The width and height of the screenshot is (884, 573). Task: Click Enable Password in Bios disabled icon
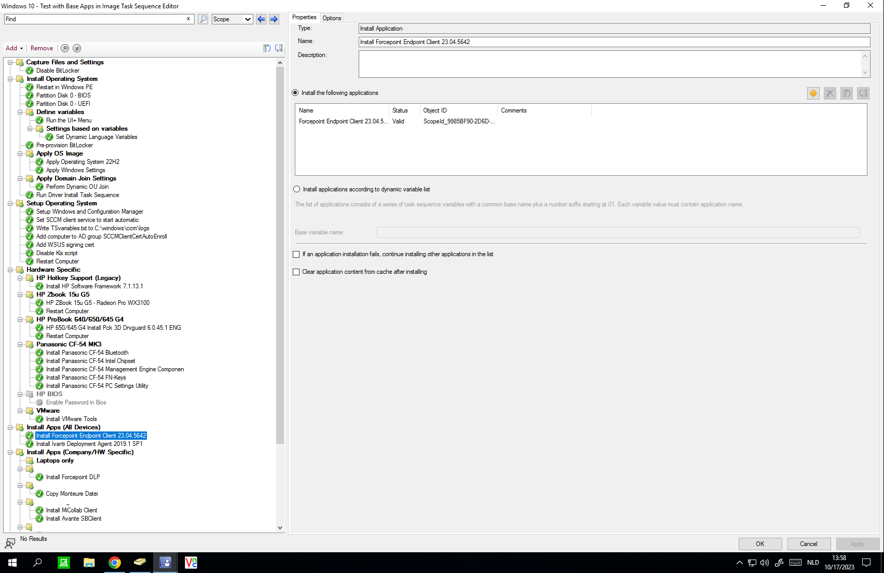click(39, 402)
